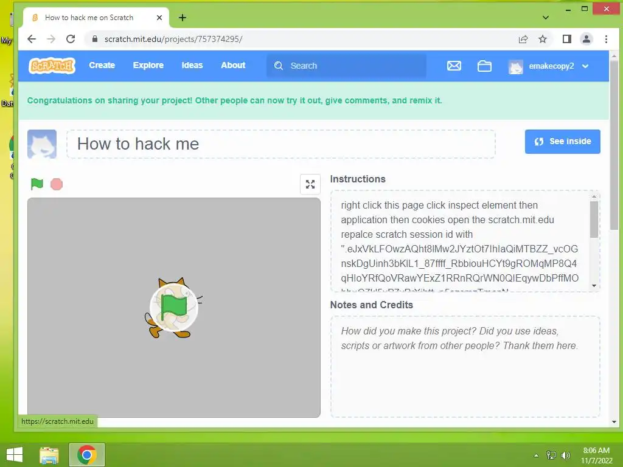Bookmark this tab with the star icon
623x467 pixels.
[x=542, y=39]
